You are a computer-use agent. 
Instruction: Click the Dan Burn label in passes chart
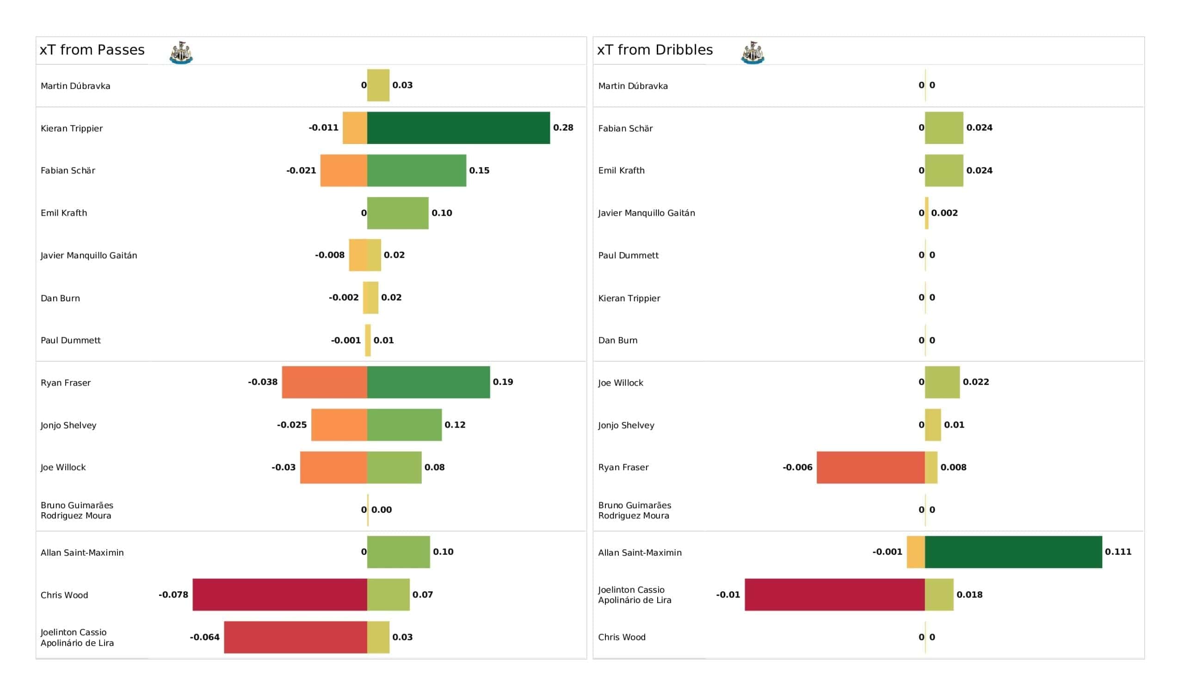(60, 298)
